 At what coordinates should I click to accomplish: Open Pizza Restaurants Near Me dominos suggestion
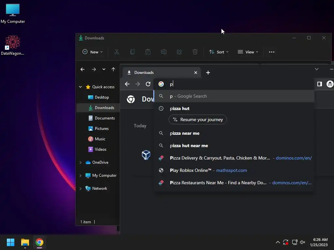pyautogui.click(x=234, y=183)
